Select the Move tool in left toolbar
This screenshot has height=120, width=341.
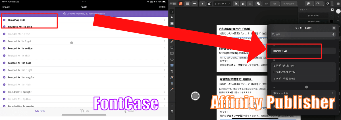(172, 11)
